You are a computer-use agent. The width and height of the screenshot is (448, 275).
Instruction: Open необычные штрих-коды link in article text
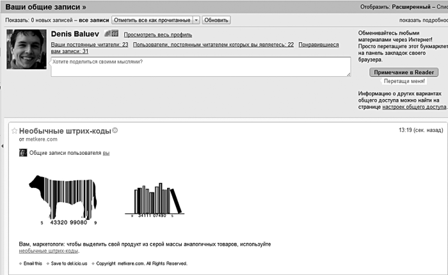coord(48,251)
